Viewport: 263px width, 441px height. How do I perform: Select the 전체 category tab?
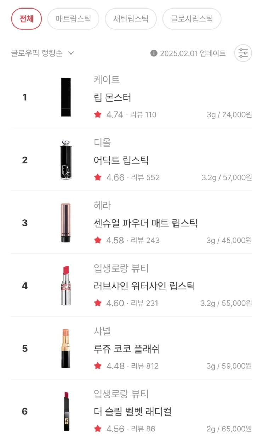[27, 19]
